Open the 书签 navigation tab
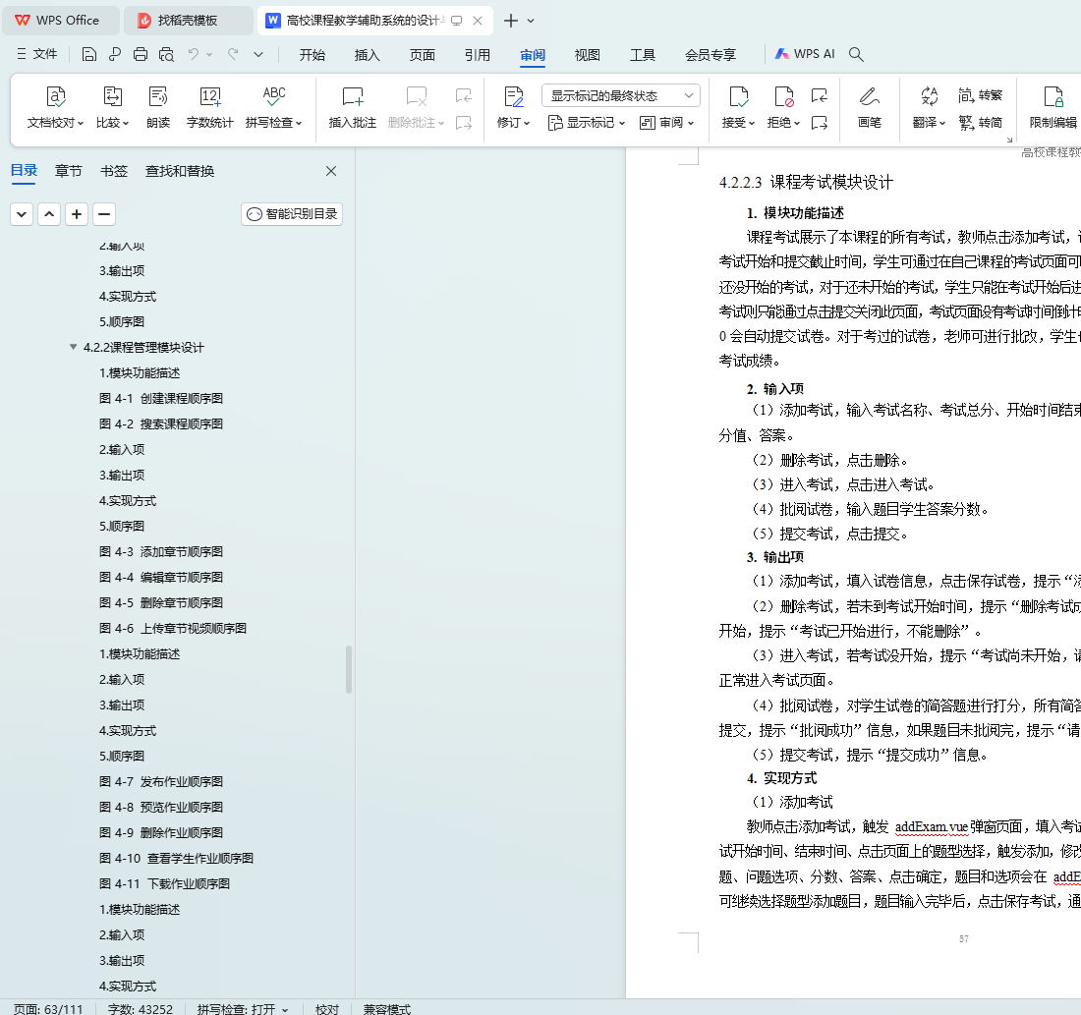This screenshot has height=1015, width=1081. pyautogui.click(x=114, y=171)
